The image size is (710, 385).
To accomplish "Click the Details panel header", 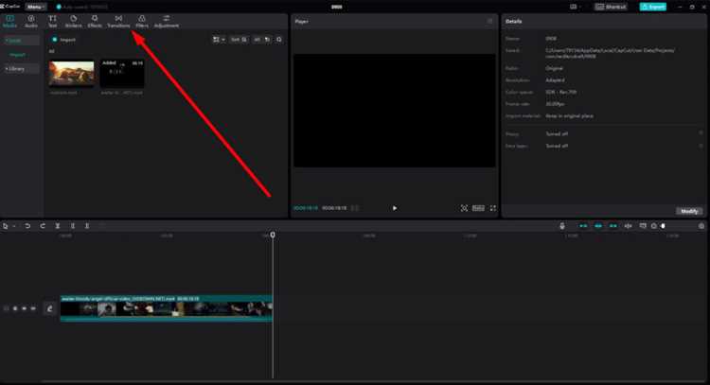I will coord(513,21).
